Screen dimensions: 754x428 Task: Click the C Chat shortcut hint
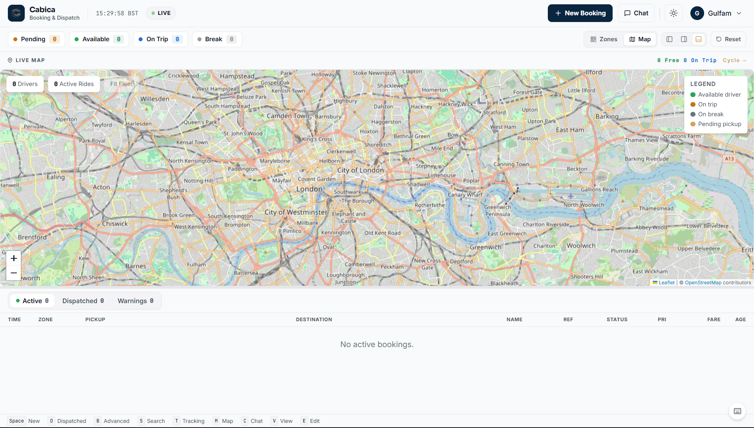click(252, 421)
